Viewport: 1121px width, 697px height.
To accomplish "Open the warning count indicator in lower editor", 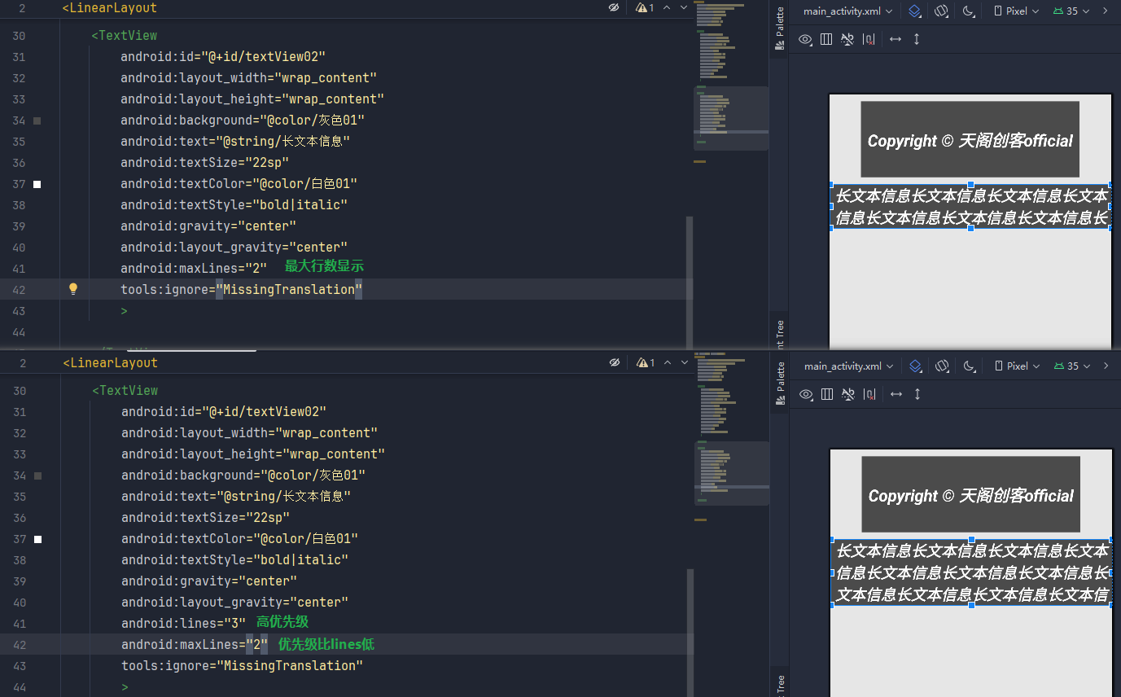I will point(646,362).
